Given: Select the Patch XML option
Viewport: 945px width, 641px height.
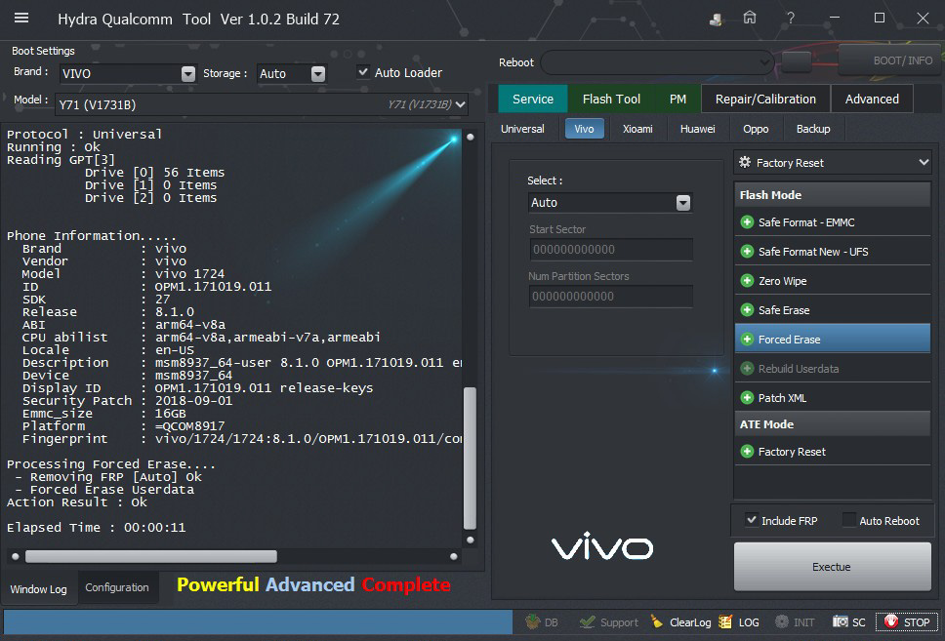Looking at the screenshot, I should pos(833,398).
